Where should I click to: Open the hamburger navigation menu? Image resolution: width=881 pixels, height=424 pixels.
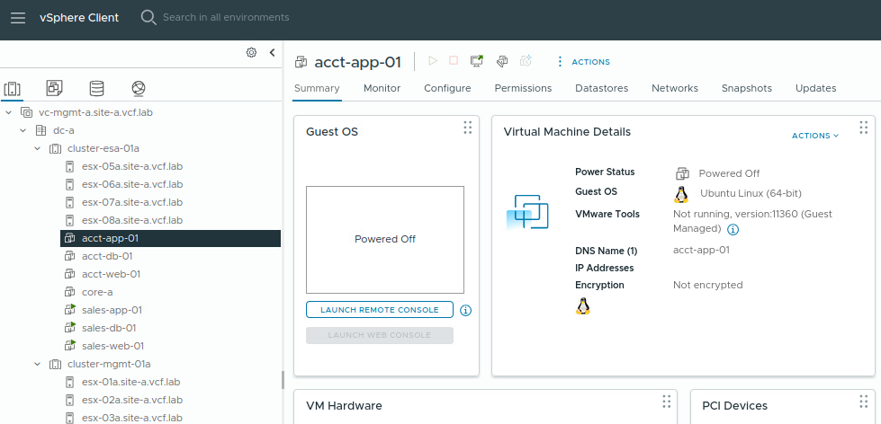coord(18,18)
